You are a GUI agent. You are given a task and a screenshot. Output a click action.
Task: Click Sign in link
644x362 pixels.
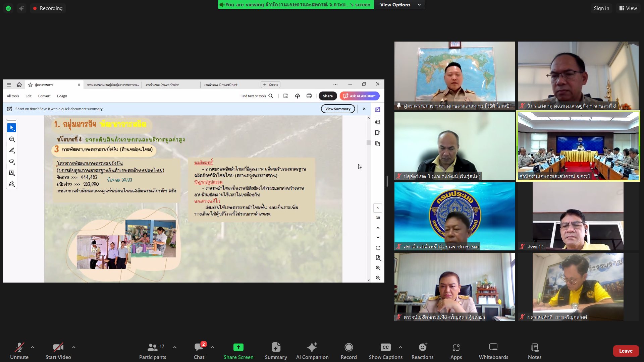pyautogui.click(x=601, y=8)
